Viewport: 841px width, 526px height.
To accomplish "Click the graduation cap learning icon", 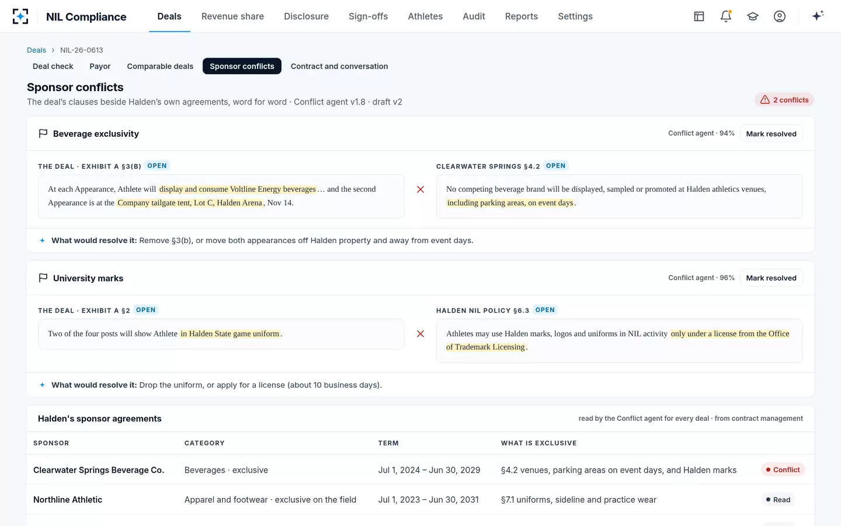I will point(753,16).
